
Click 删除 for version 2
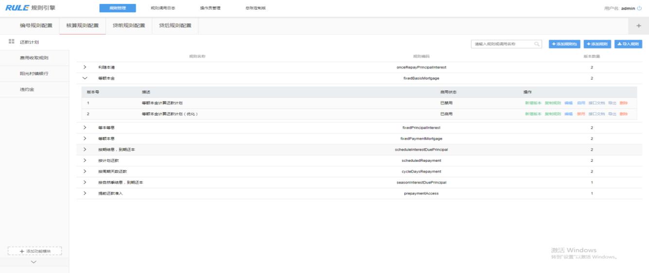(x=624, y=114)
